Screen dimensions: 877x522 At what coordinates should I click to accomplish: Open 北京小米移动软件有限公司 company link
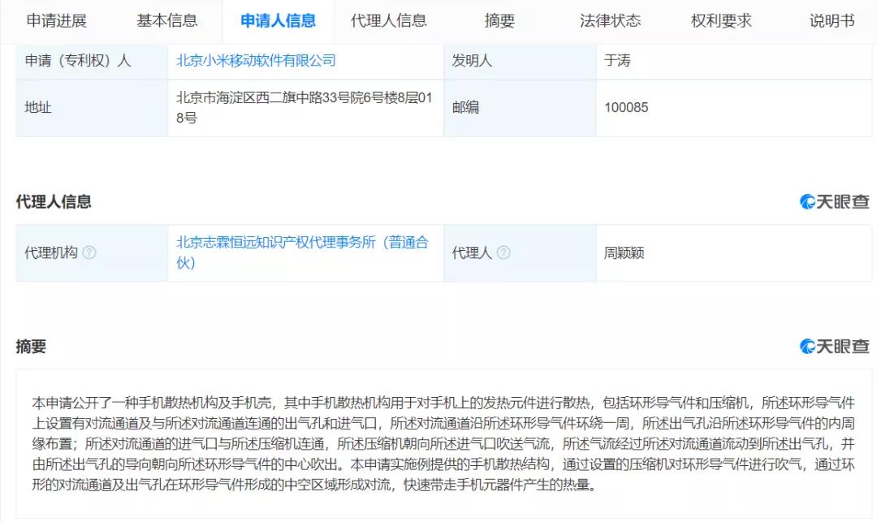click(256, 60)
